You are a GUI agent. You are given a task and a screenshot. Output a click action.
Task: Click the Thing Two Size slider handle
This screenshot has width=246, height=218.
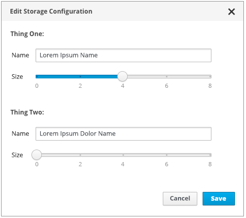click(x=37, y=155)
